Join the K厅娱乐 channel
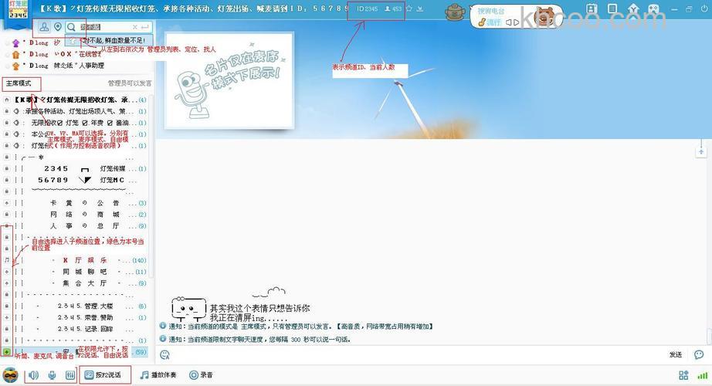This screenshot has width=712, height=386. (x=75, y=260)
